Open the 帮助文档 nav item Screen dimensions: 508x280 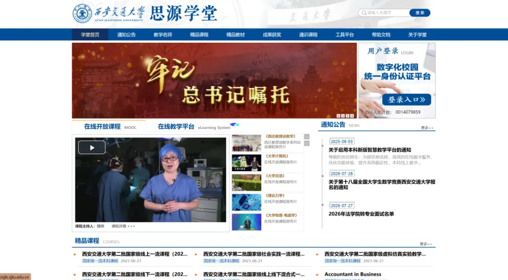381,35
